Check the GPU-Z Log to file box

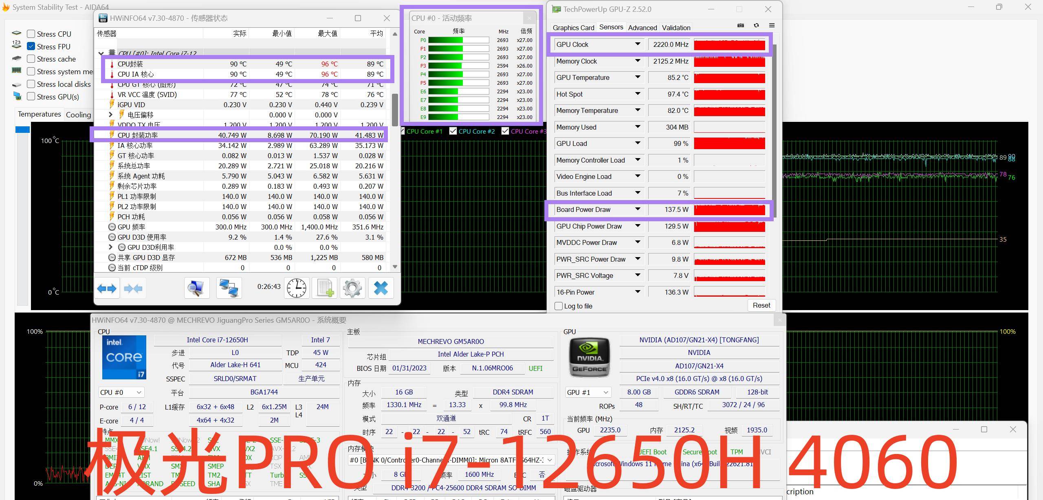[559, 306]
